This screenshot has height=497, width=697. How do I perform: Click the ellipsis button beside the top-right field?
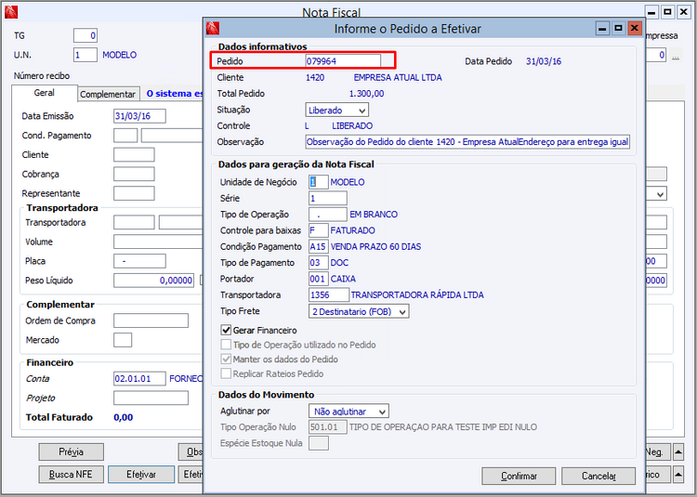(676, 56)
